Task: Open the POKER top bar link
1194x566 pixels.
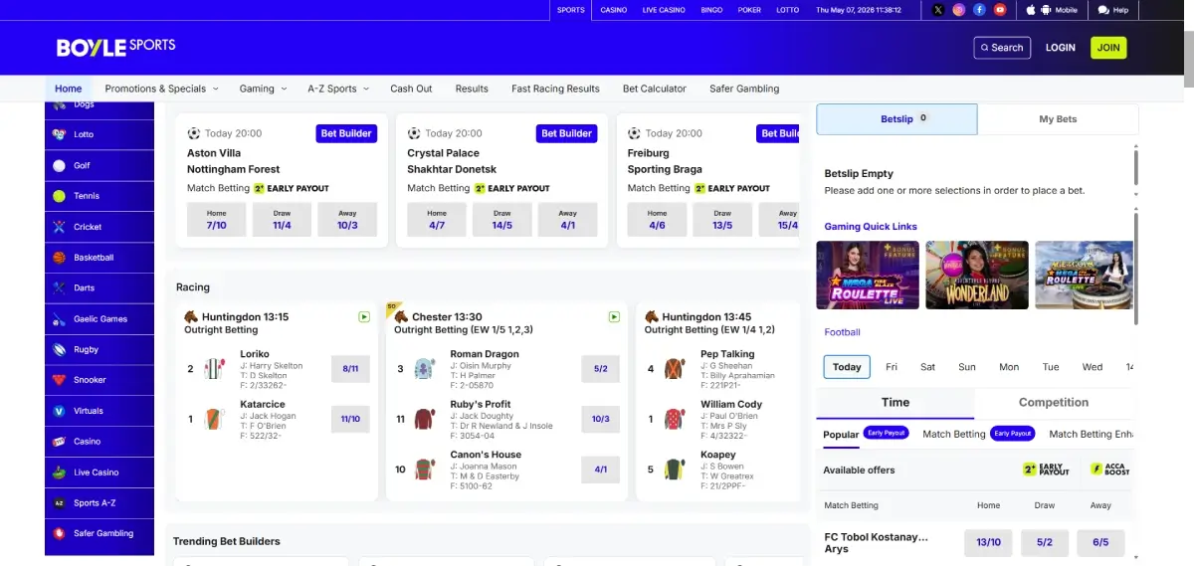Action: coord(749,10)
